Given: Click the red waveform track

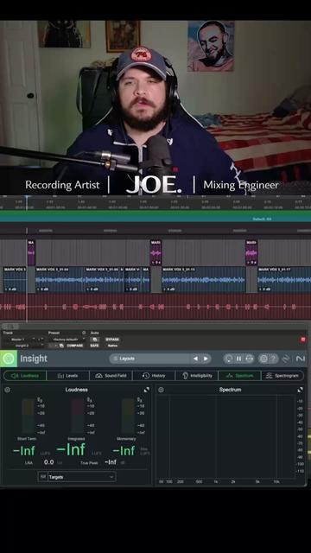Looking at the screenshot, I should [155, 307].
